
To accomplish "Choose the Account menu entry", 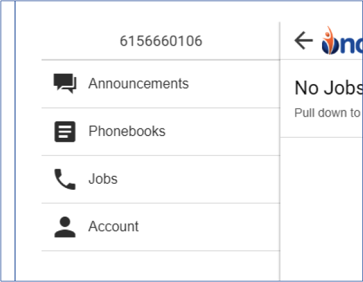I will [114, 227].
